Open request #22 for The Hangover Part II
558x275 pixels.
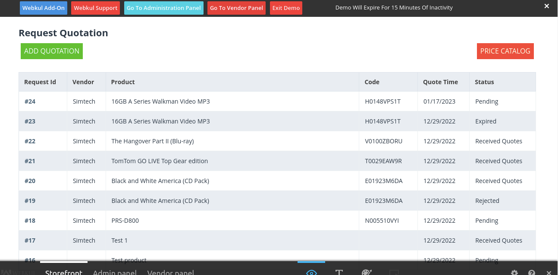(x=30, y=141)
